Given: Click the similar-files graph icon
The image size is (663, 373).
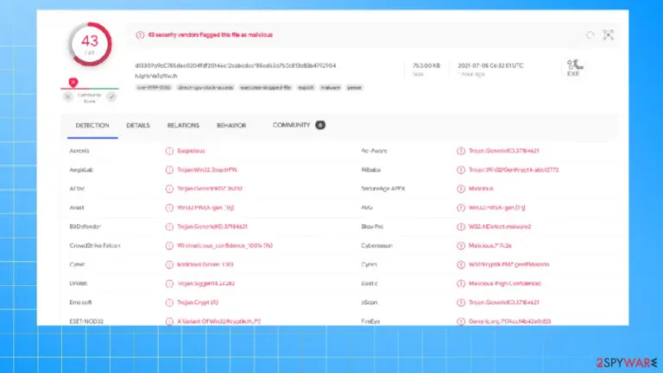Looking at the screenshot, I should [x=608, y=34].
